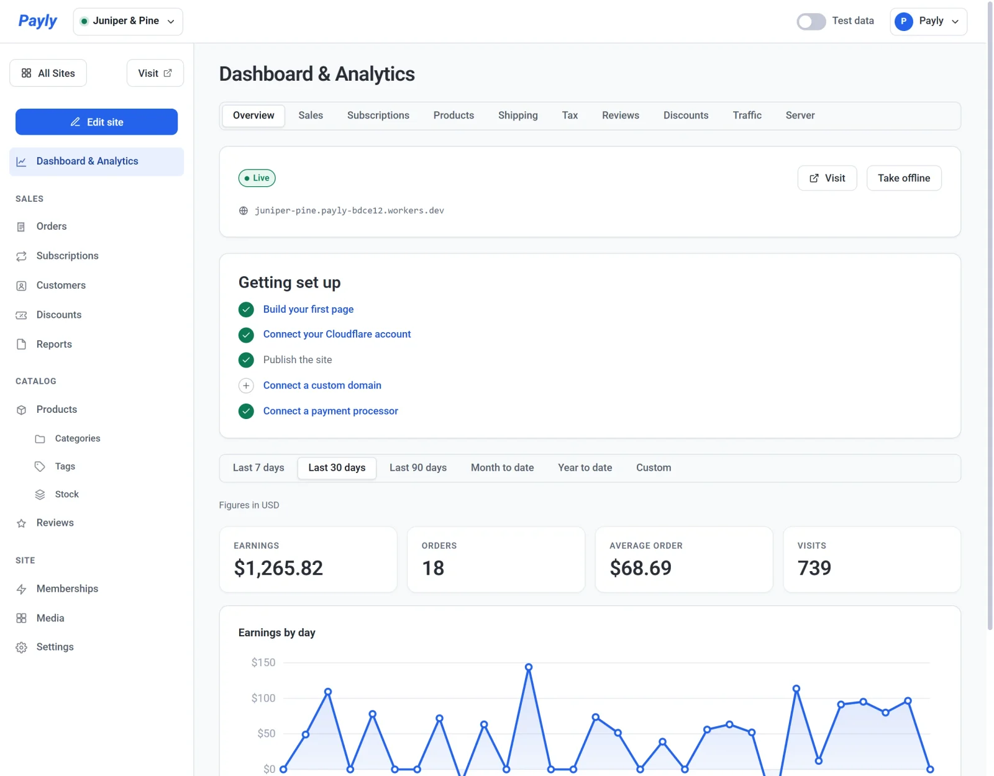This screenshot has width=994, height=776.
Task: Select the Last 7 days range
Action: [258, 467]
